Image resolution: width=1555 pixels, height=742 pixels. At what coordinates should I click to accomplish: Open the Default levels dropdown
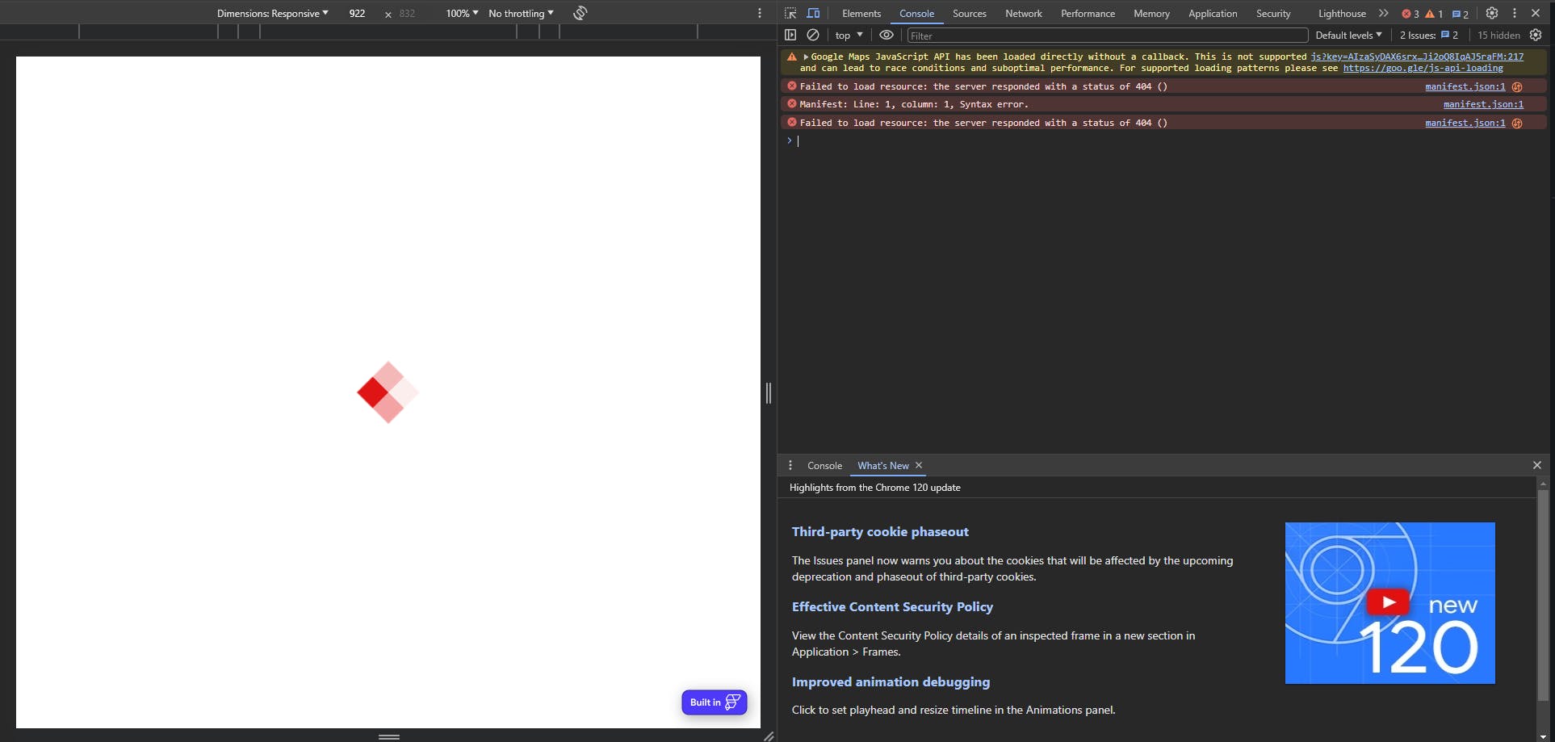(x=1348, y=35)
